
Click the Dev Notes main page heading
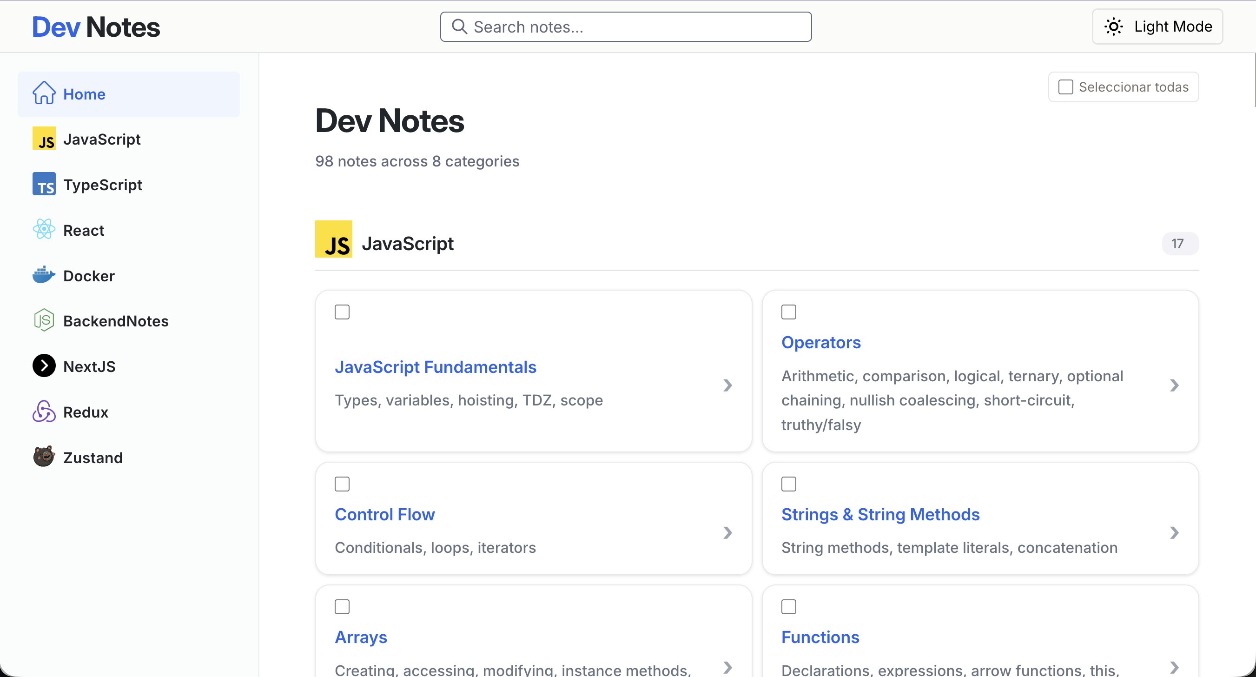click(390, 120)
